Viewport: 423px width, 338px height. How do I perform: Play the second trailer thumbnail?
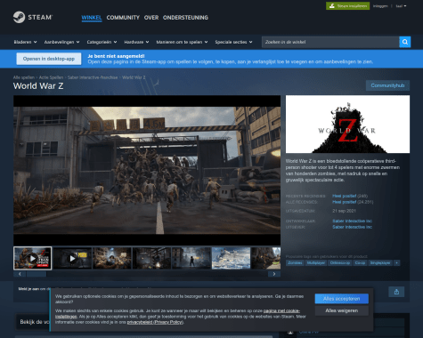coord(72,258)
